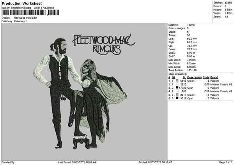Click stitch count '3317' in stop sequence
The height and width of the screenshot is (165, 234).
183,98
